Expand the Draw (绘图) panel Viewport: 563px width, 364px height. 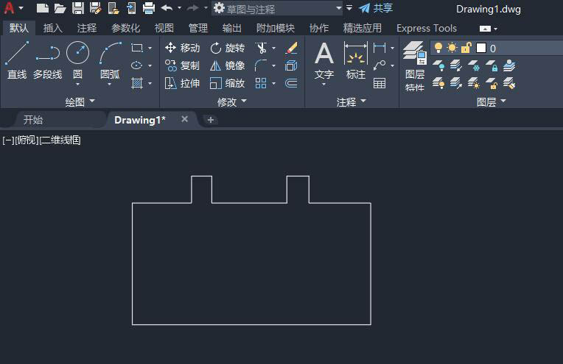coord(80,101)
